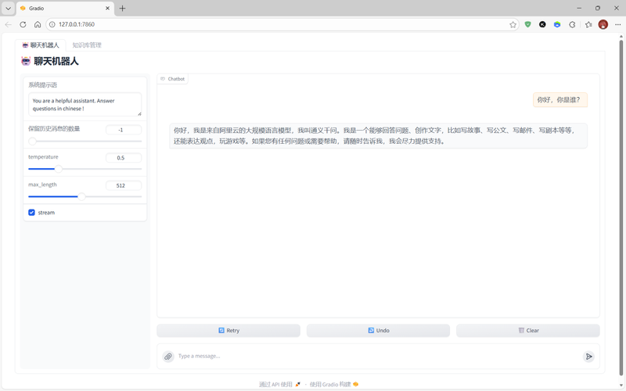Open the browser settings ellipsis menu

(617, 24)
